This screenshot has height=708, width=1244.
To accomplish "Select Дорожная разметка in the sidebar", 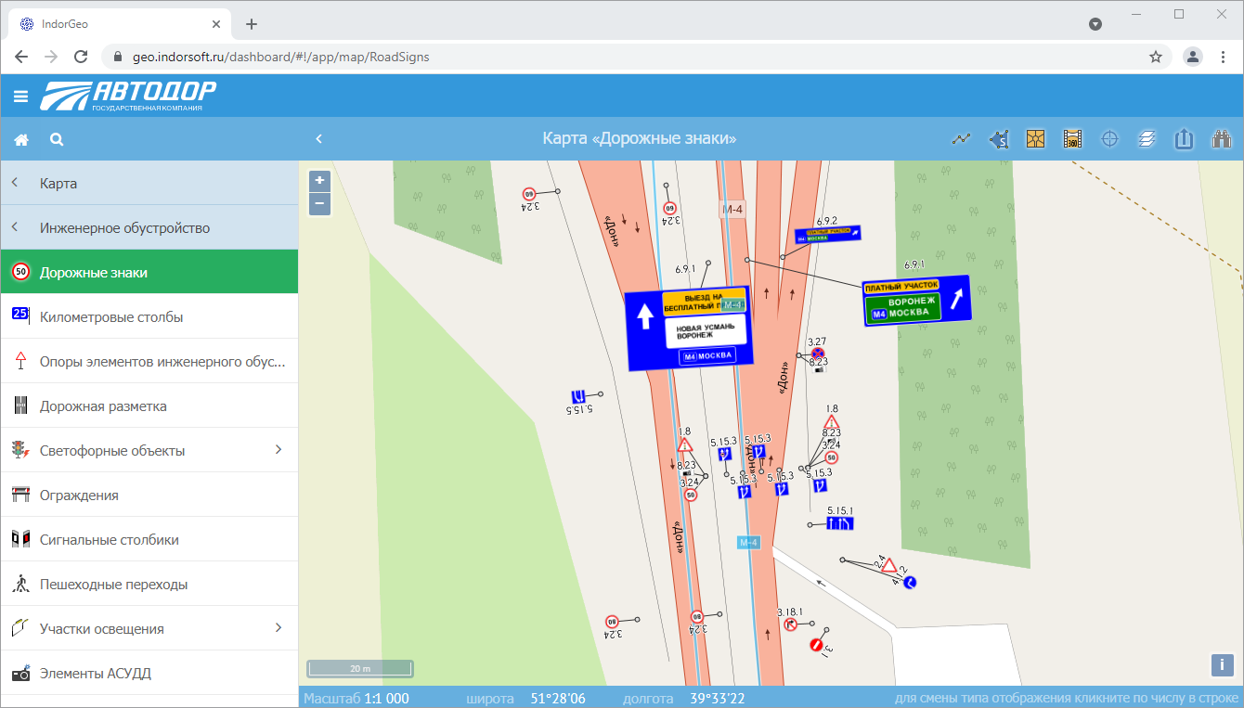I will pos(149,405).
